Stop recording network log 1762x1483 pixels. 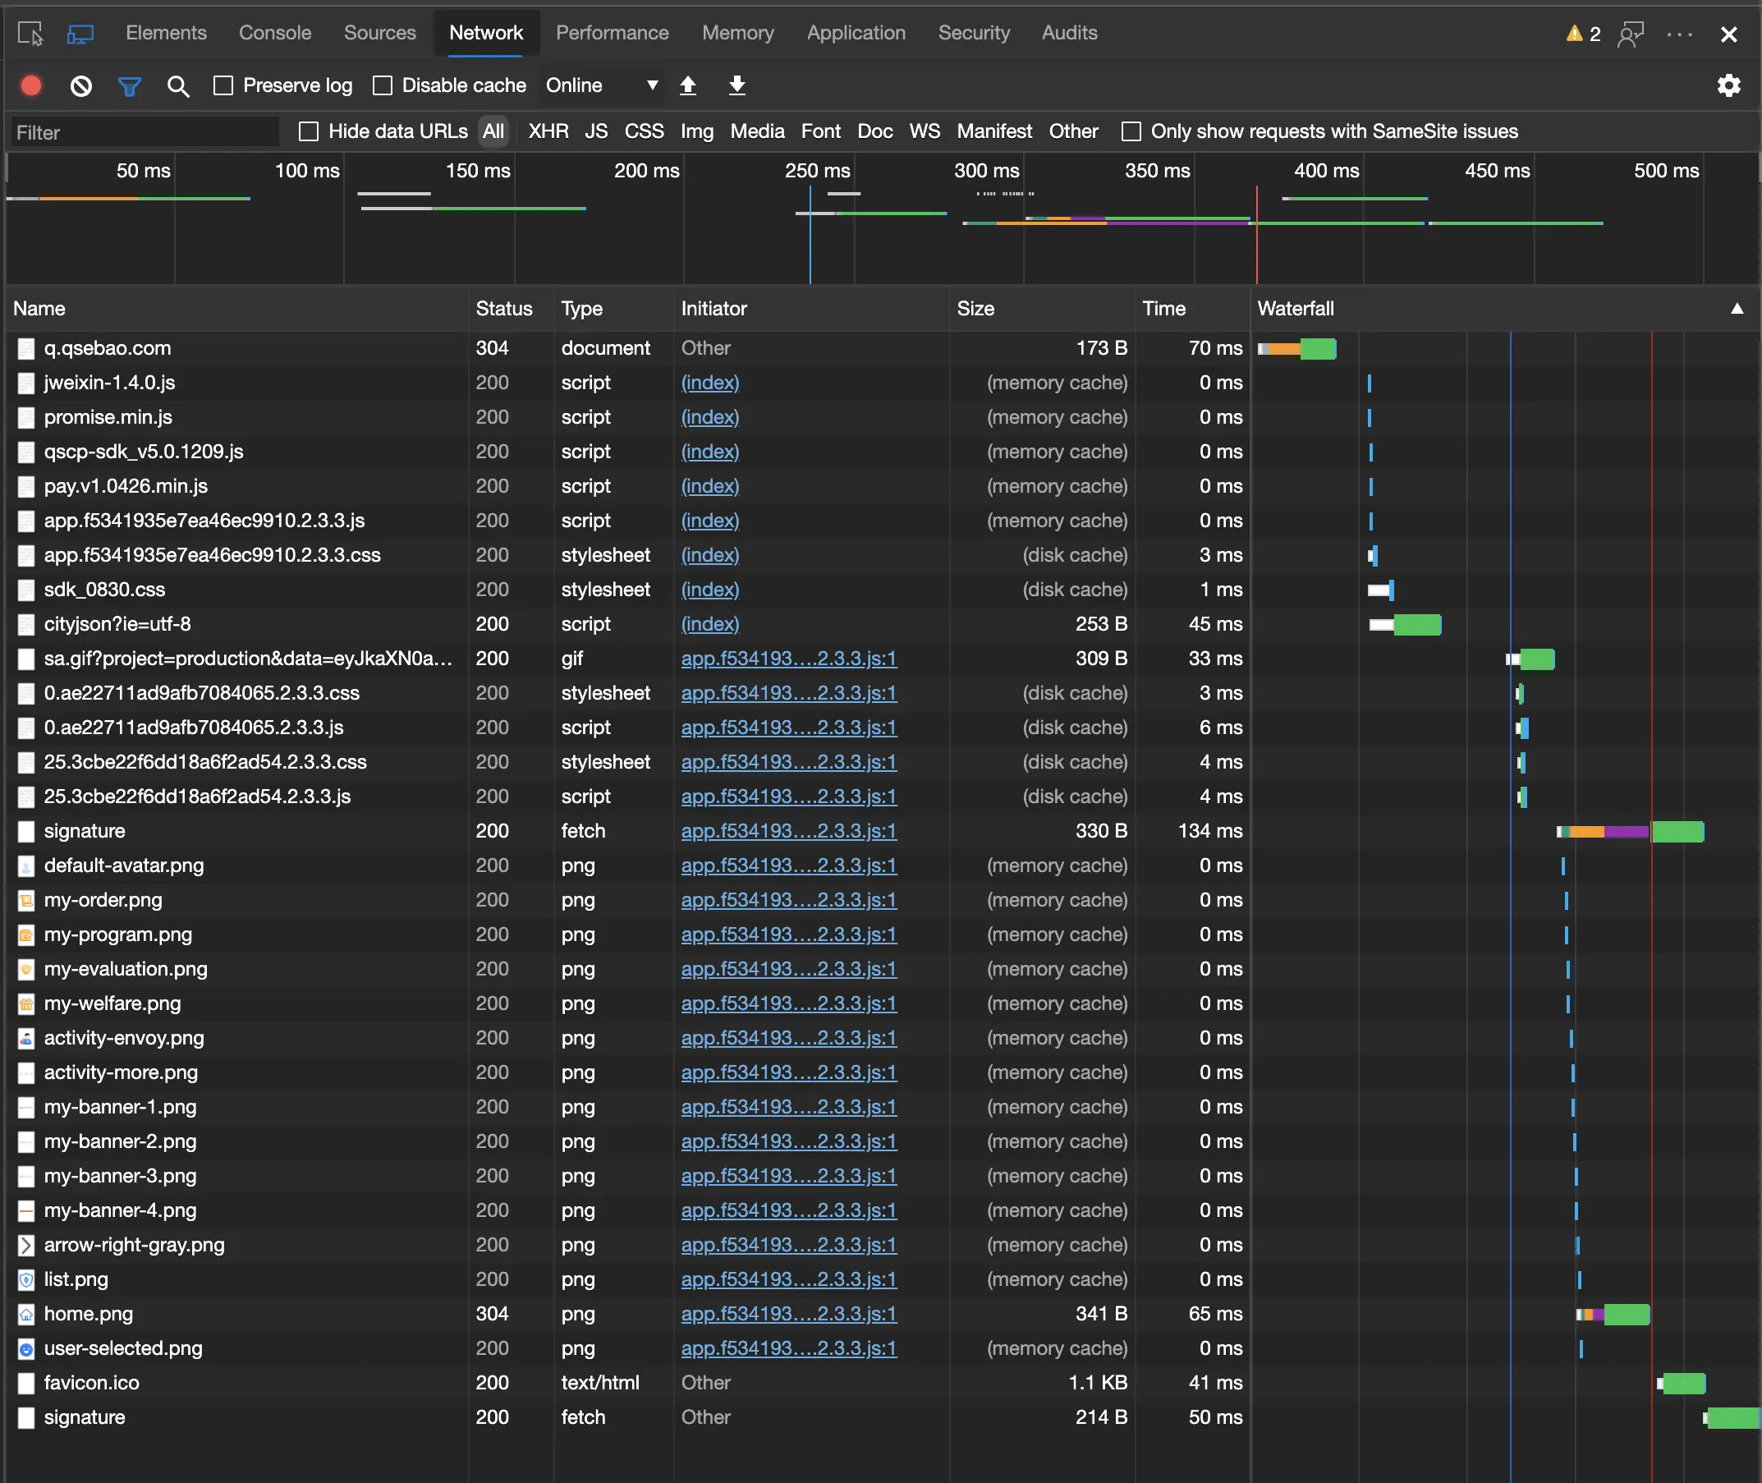click(31, 85)
